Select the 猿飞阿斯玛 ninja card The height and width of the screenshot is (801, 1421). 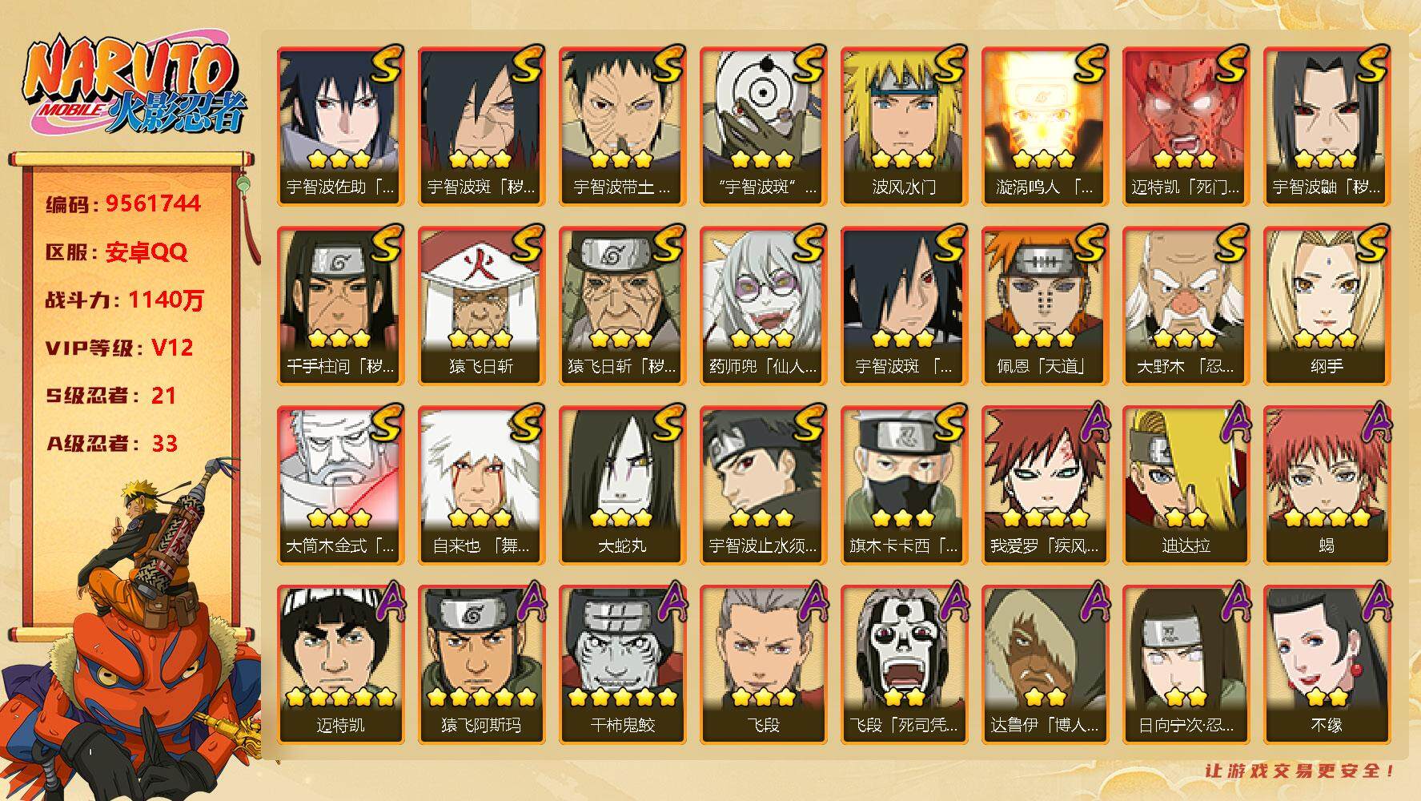point(481,664)
